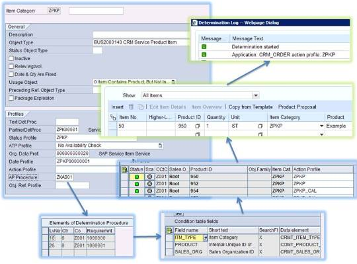Viewport: 357px width, 264px height.
Task: Enable the Relev.wgt/vol. checkbox
Action: coord(11,66)
